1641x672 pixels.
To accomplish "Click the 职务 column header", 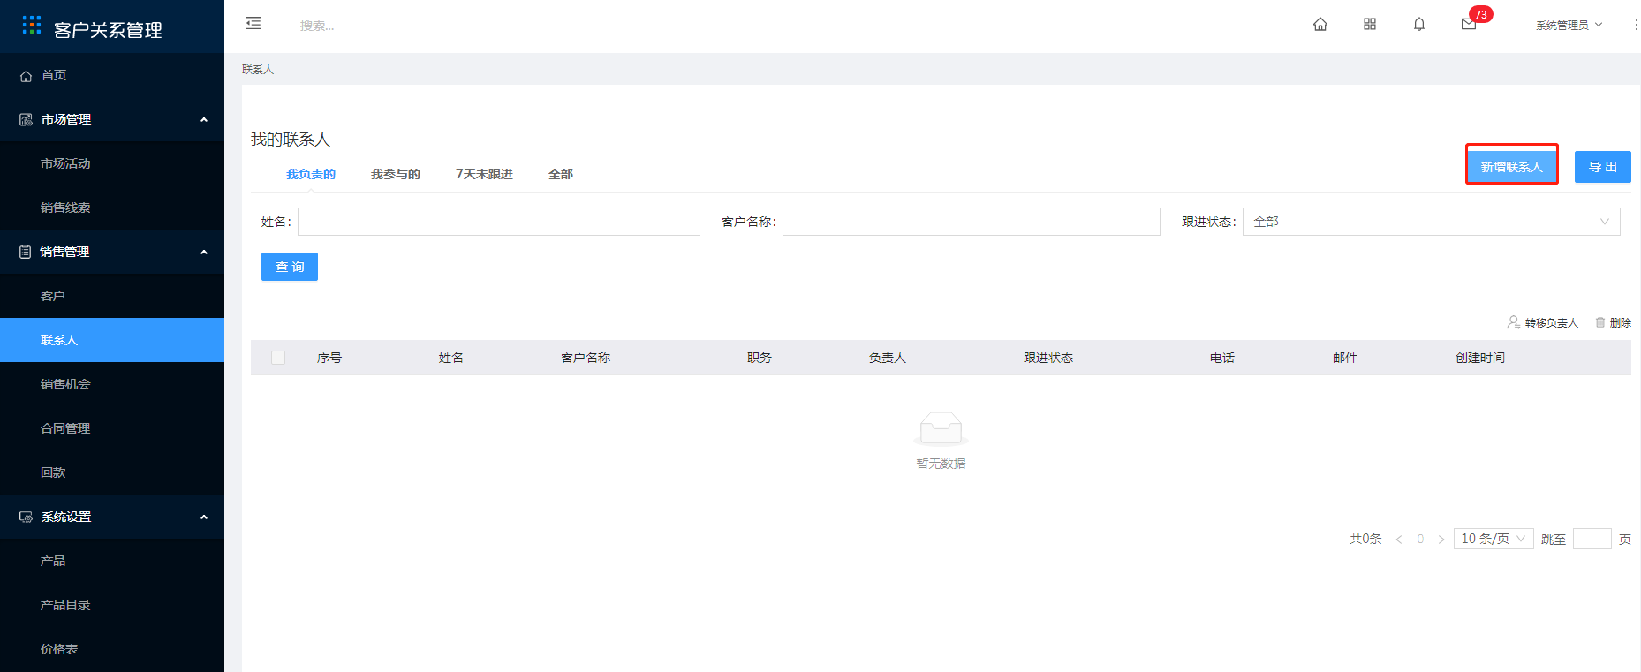I will 760,358.
